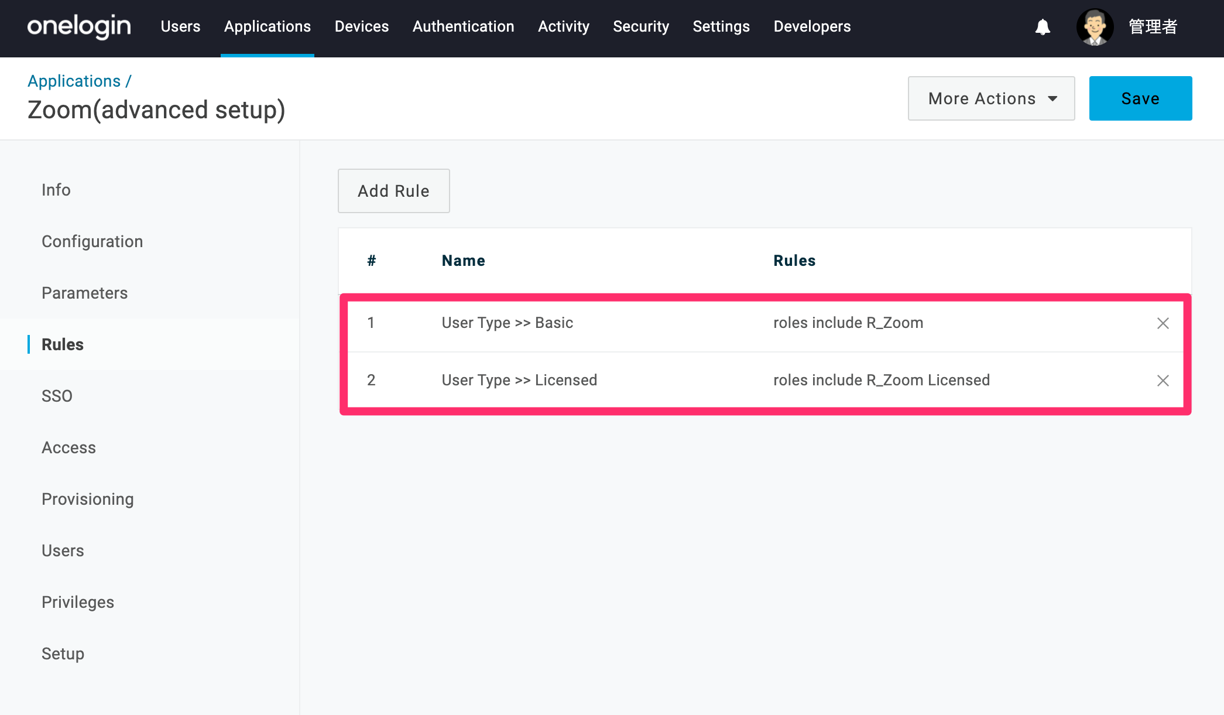Open the Activity top menu
1224x715 pixels.
[x=564, y=26]
